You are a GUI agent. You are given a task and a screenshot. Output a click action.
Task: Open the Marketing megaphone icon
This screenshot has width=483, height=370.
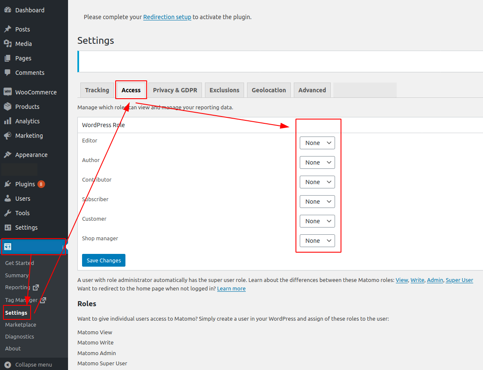(x=9, y=135)
